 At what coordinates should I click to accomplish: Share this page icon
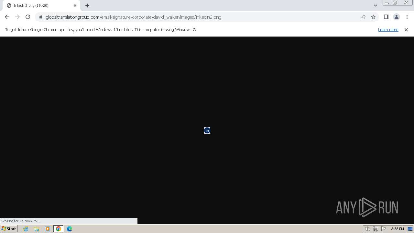point(363,17)
